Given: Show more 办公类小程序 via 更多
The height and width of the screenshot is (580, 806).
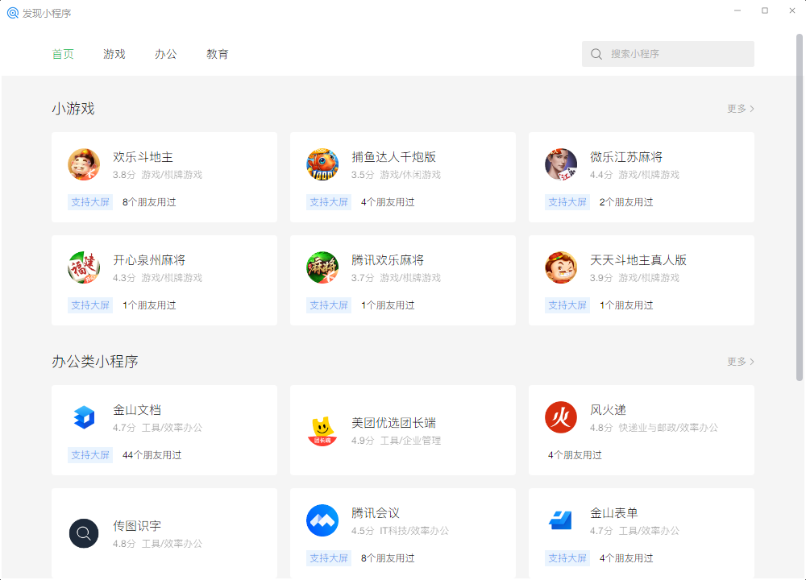Looking at the screenshot, I should coord(741,362).
